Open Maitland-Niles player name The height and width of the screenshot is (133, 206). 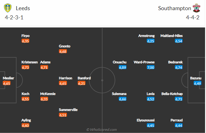click(x=172, y=36)
